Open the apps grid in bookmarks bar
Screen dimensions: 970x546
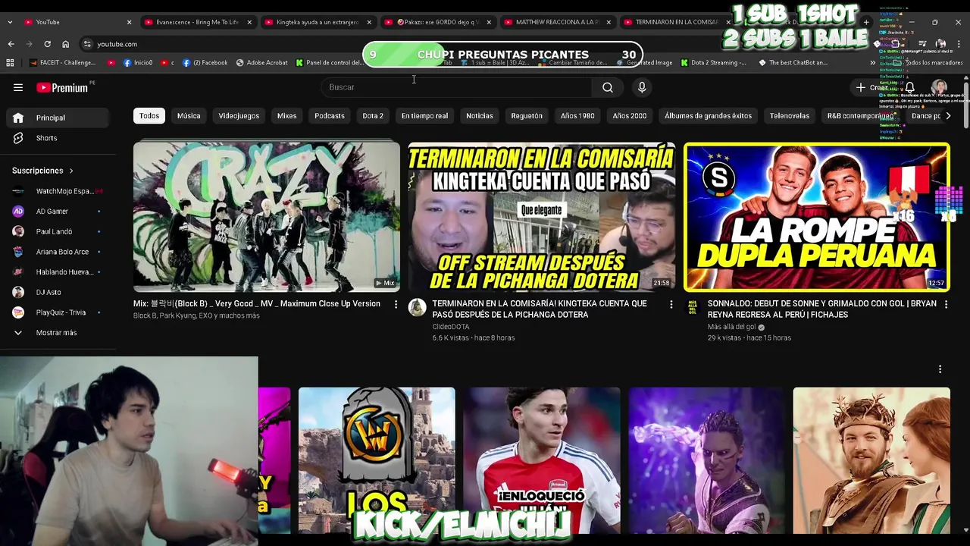[10, 63]
